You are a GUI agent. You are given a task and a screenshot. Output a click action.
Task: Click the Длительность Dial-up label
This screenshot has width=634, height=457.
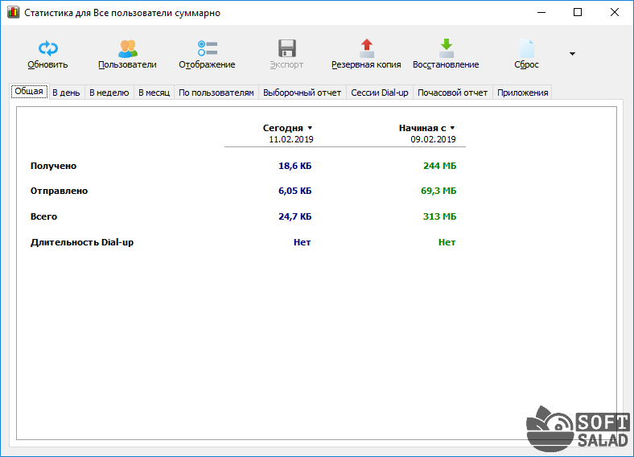[x=82, y=242]
